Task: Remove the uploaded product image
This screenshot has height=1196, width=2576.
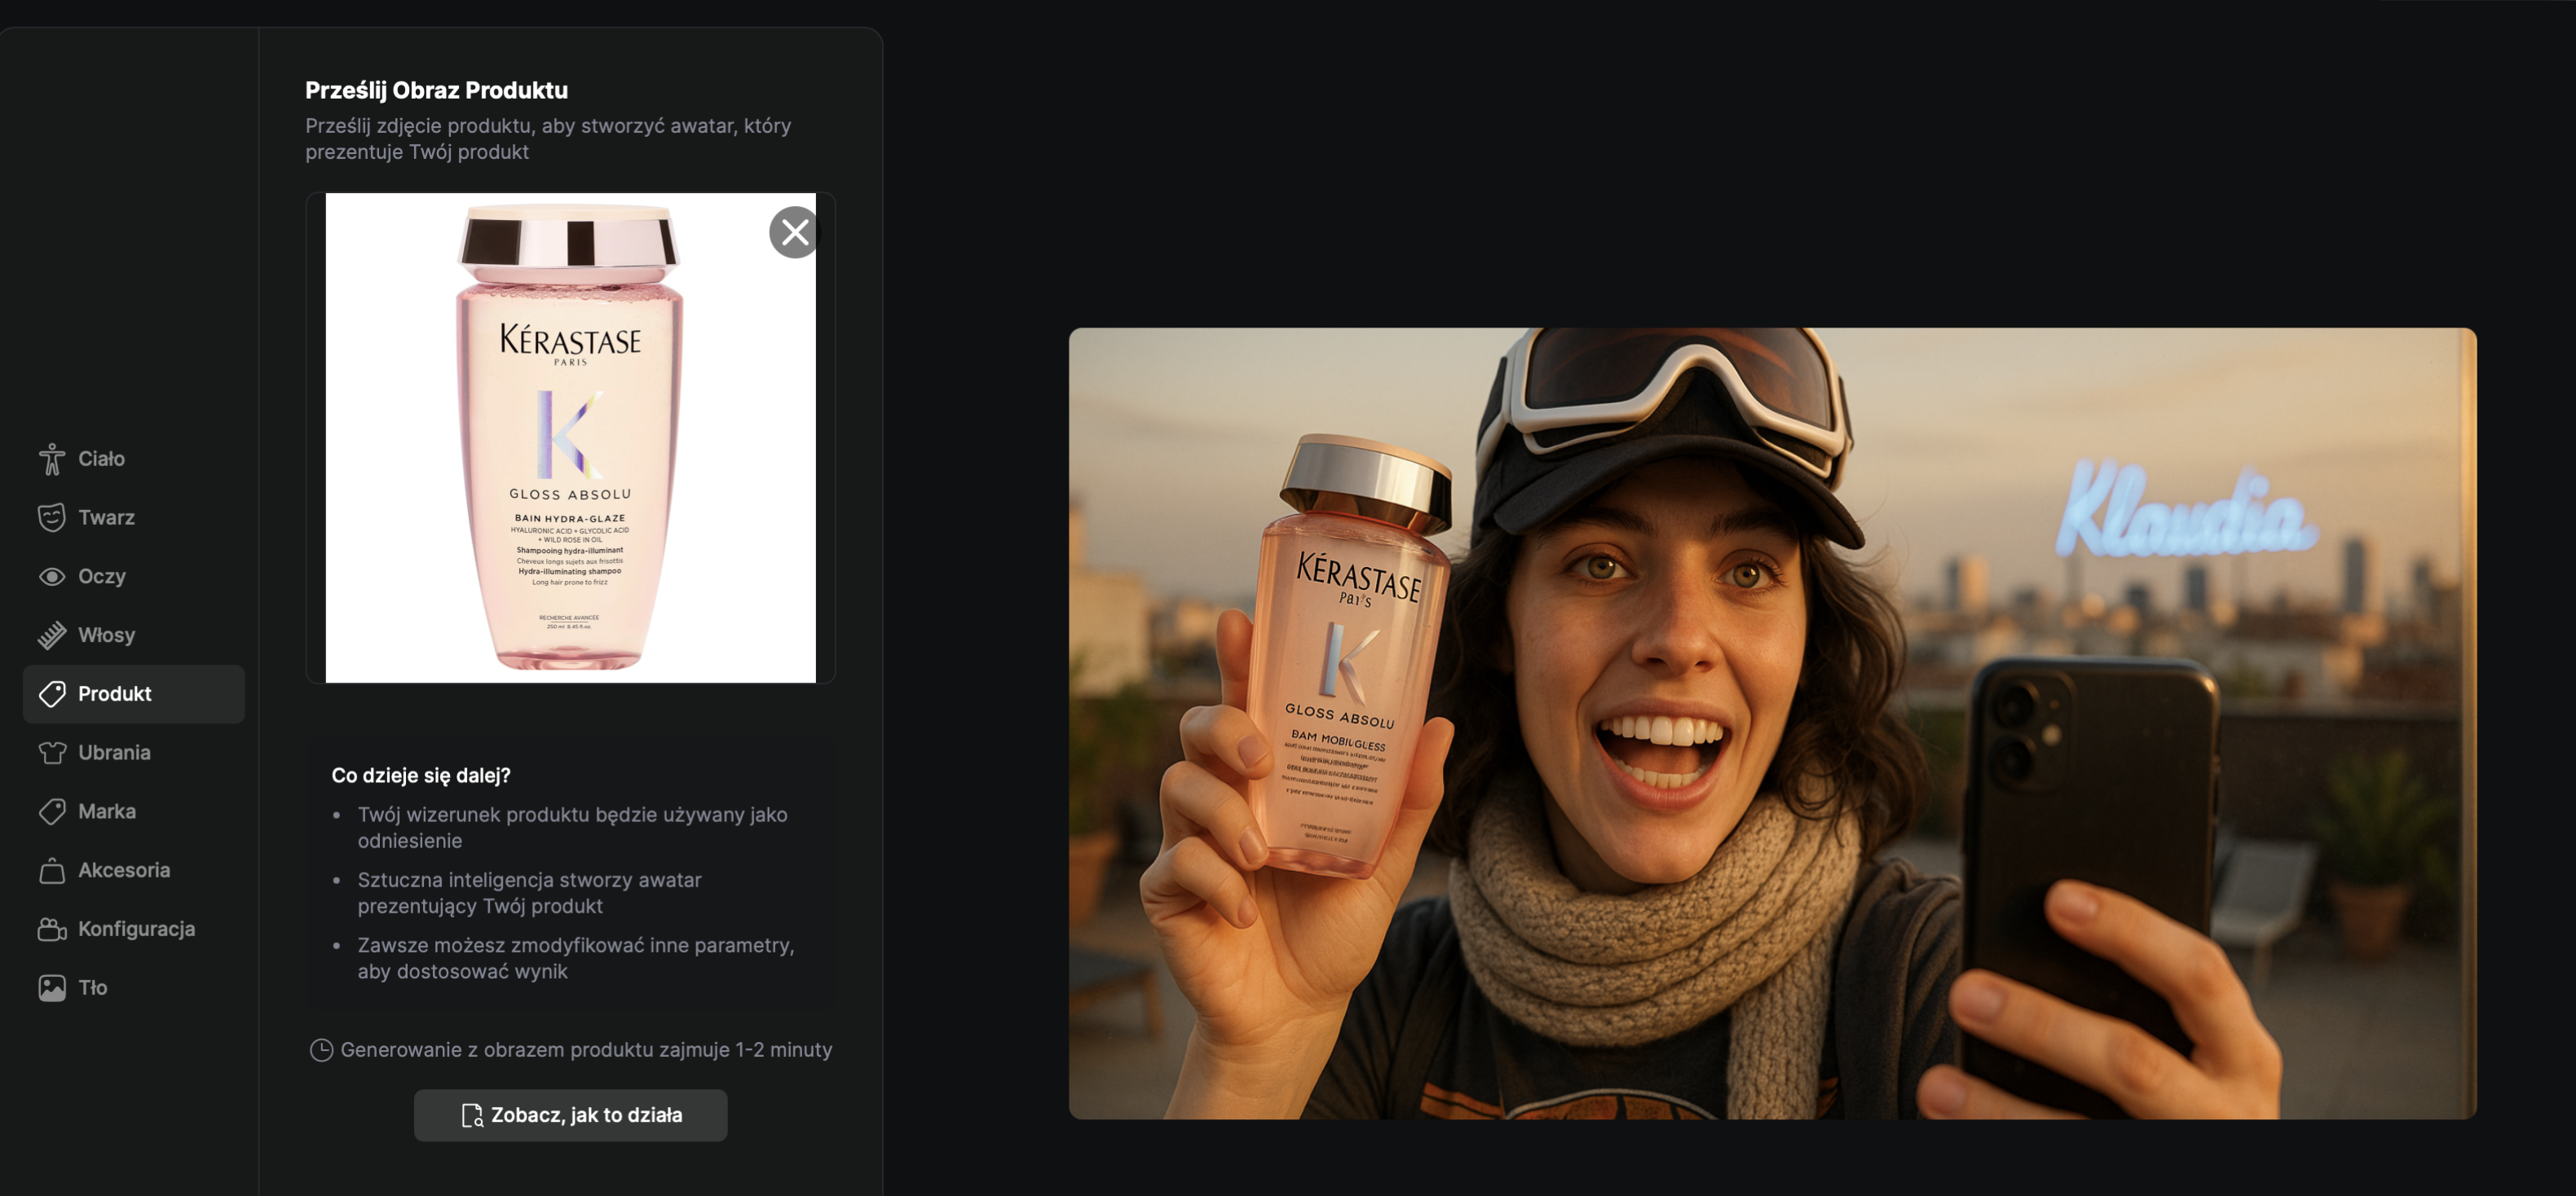Action: point(794,233)
